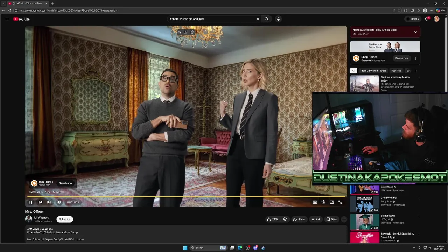Bookmark the page with the star icon
Viewport: 448px width, 252px height.
(399, 10)
